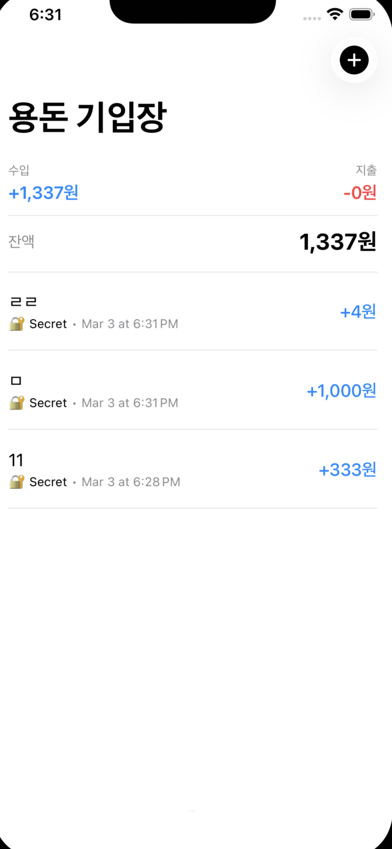Tap the 지출 total -0원

tap(359, 192)
